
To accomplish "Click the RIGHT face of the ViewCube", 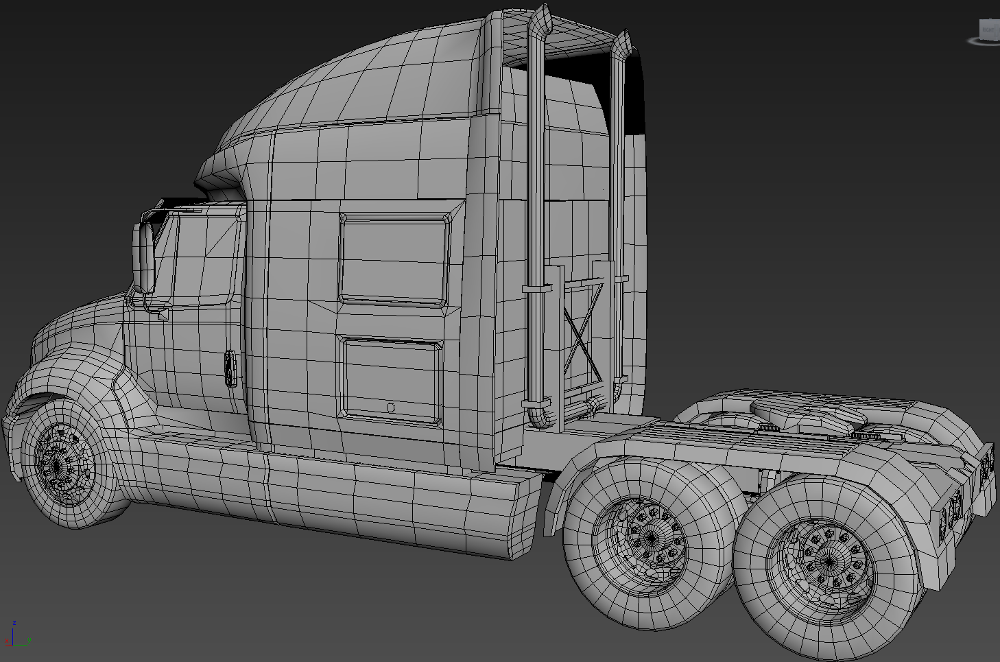I will click(988, 29).
